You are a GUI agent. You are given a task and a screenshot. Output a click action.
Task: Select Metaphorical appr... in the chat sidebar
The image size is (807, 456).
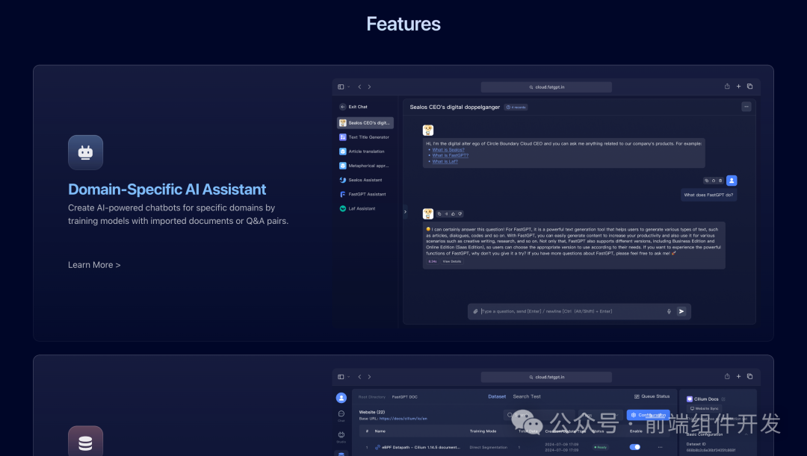pos(365,166)
